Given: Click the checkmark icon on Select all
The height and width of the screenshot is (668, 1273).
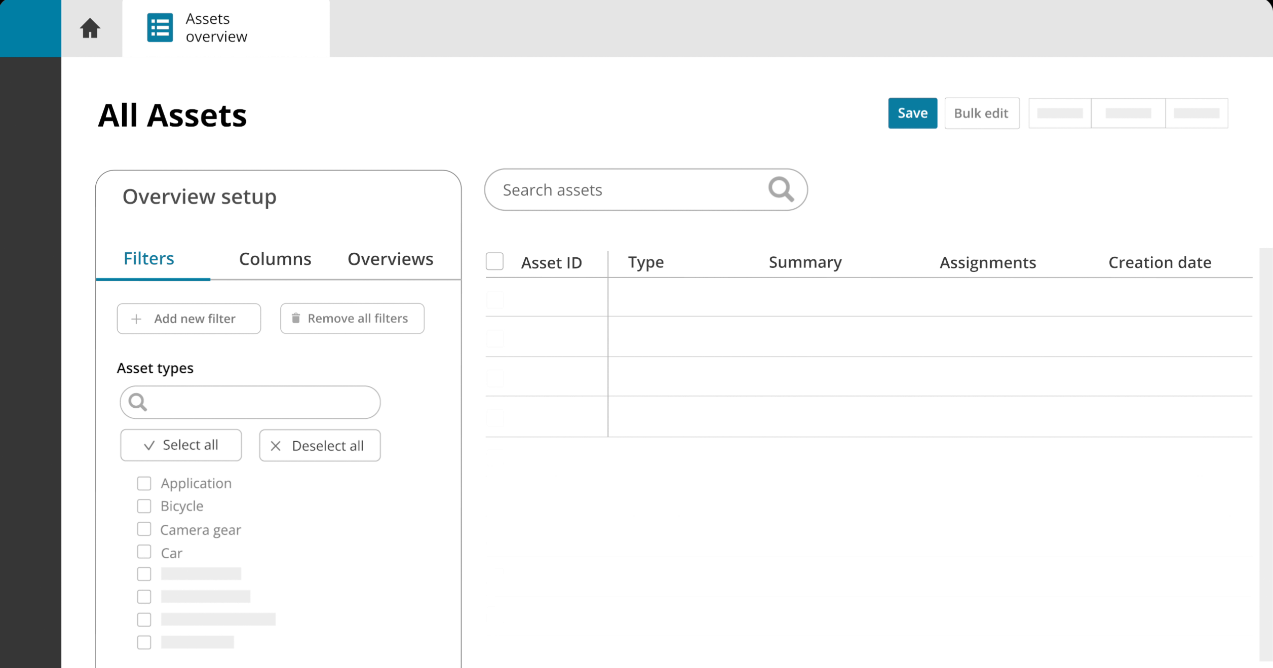Looking at the screenshot, I should pyautogui.click(x=149, y=445).
